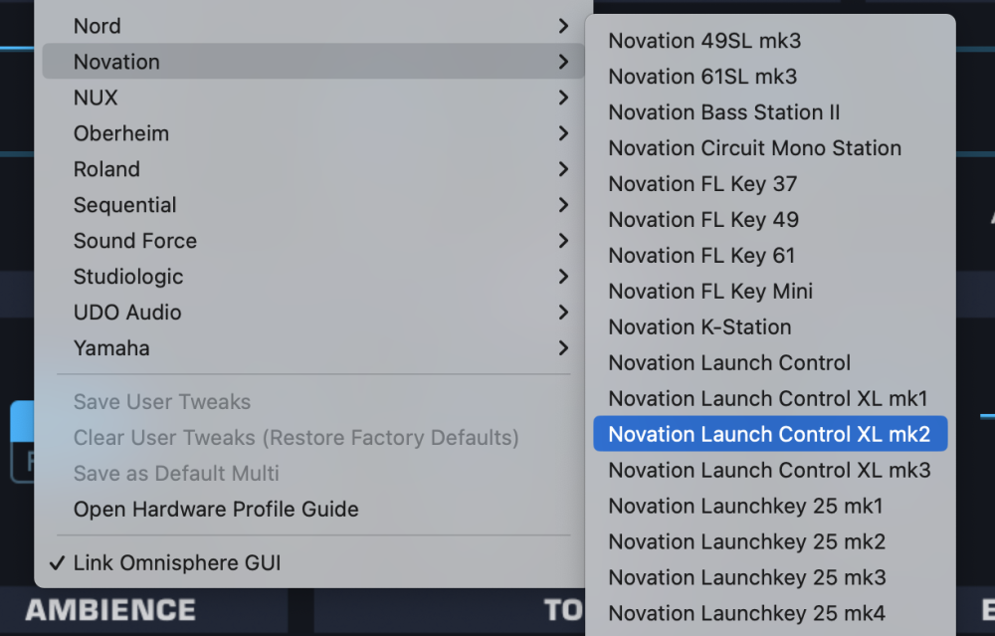Open the Roland hardware submenu
Viewport: 995px width, 636px height.
click(106, 169)
